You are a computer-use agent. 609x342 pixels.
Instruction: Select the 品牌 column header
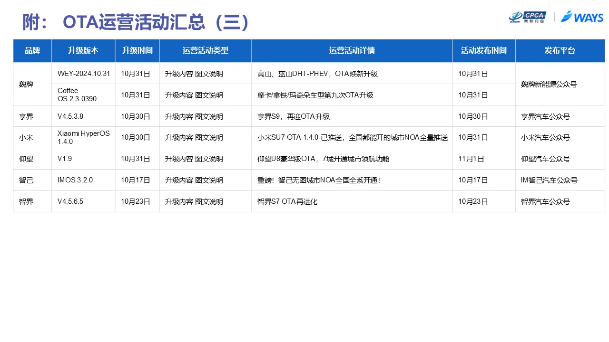[x=32, y=51]
